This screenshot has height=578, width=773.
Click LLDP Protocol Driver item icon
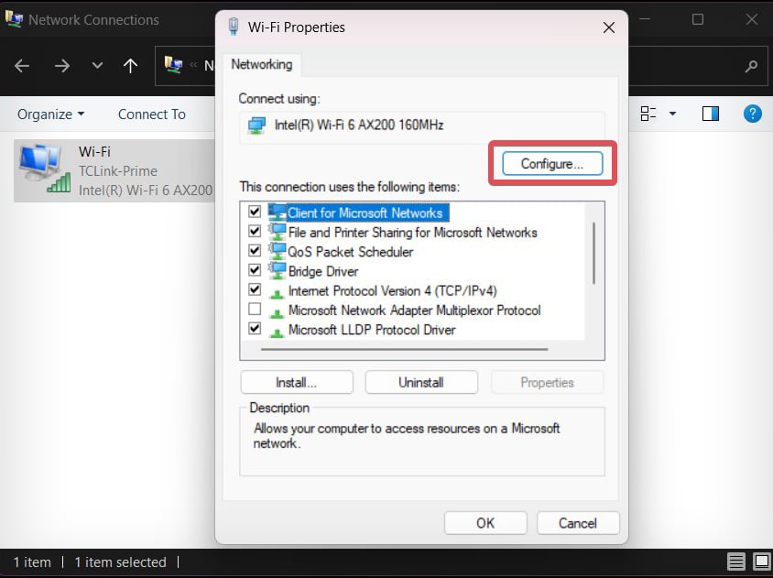(278, 333)
